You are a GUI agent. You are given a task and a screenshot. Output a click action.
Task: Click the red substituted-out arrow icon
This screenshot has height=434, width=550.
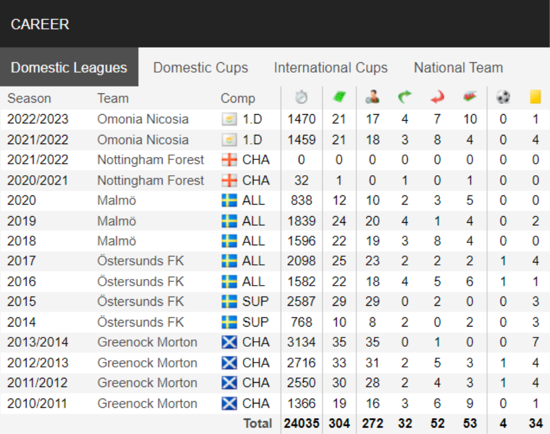437,98
